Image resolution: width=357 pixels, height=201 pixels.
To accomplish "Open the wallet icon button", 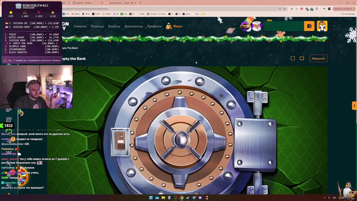I will click(x=309, y=26).
